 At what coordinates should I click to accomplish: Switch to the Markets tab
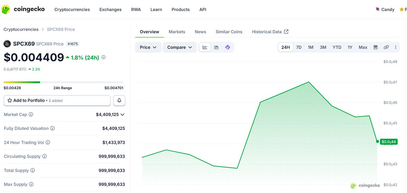coord(177,32)
